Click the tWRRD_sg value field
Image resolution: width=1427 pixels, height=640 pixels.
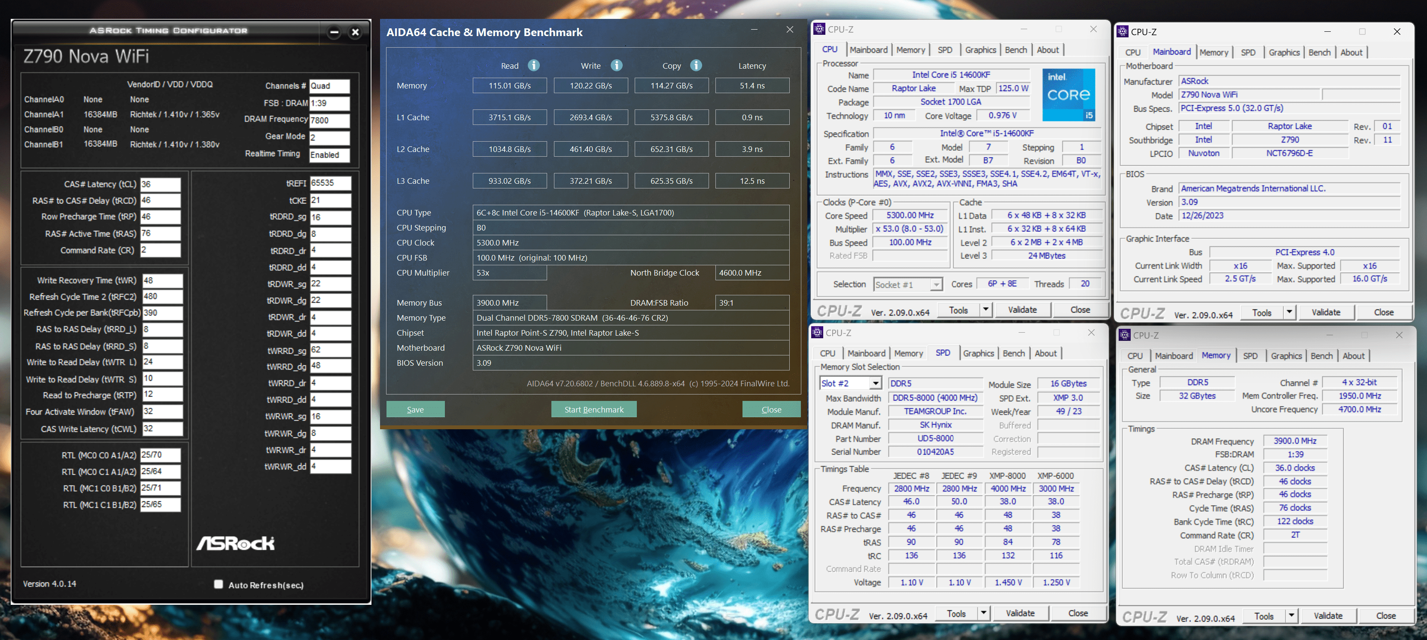coord(330,350)
